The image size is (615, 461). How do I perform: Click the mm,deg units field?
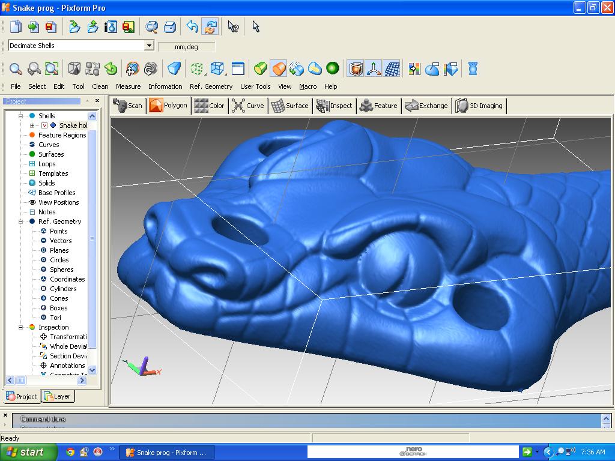186,47
